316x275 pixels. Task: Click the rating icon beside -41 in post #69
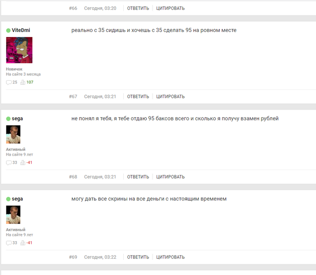tap(23, 243)
